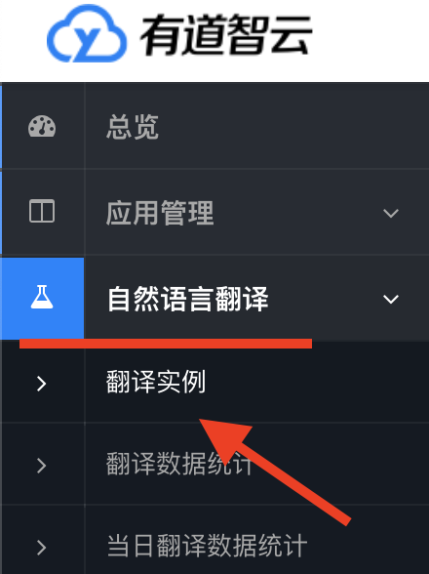Collapse the 自然语言翻译 section using its chevron

tap(391, 299)
